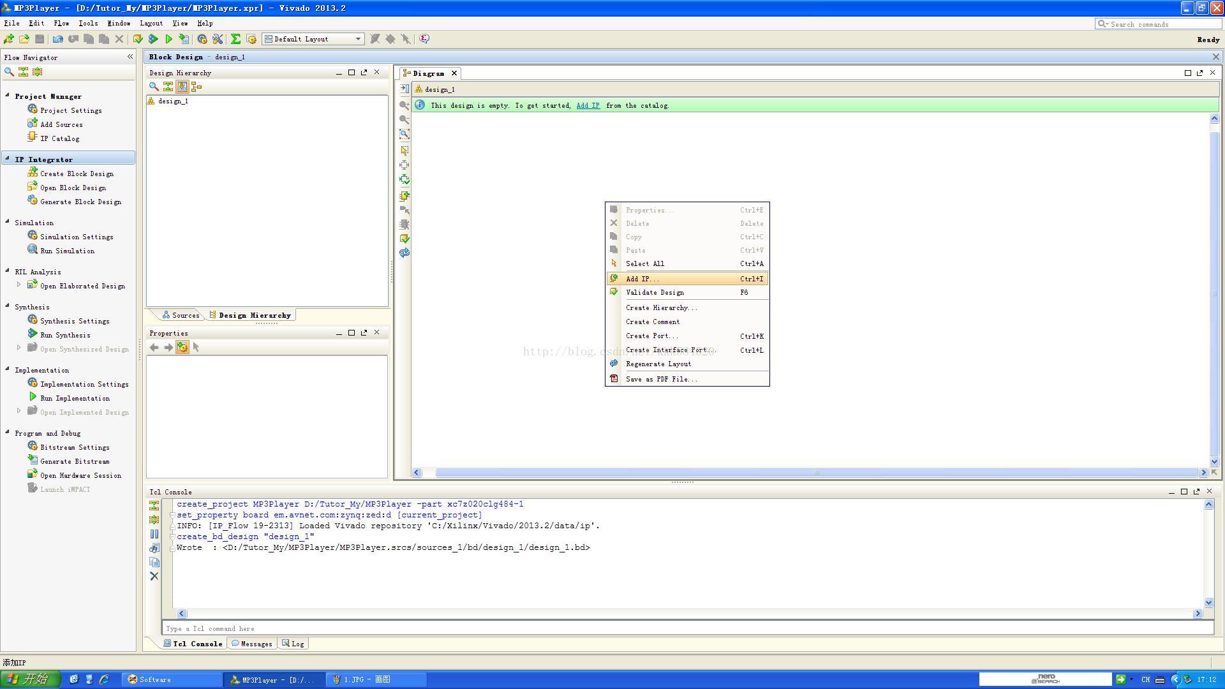Open Project Settings gear in main toolbar
This screenshot has width=1225, height=689.
coord(202,39)
